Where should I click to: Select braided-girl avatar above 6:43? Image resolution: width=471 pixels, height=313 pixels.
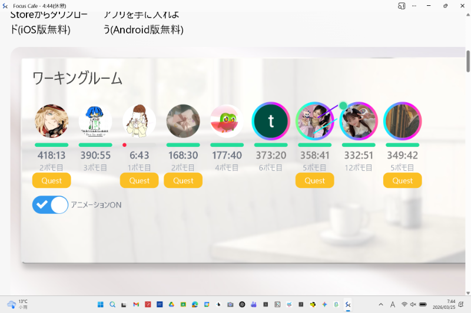[140, 121]
